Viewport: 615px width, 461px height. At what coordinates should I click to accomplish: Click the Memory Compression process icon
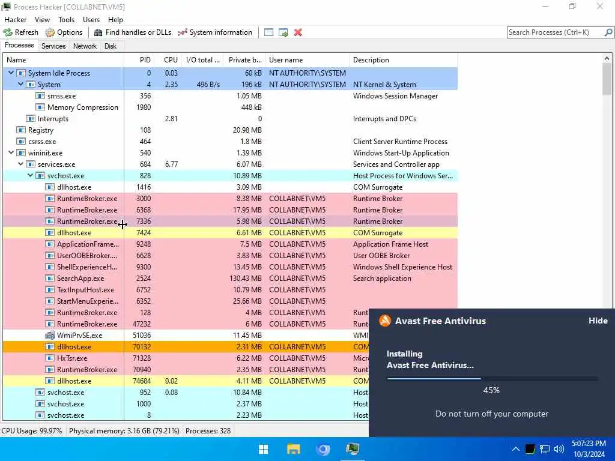40,107
